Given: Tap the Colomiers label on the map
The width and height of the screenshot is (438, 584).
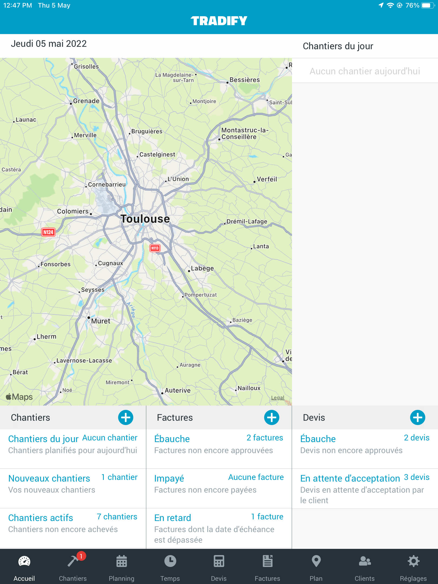Looking at the screenshot, I should tap(73, 211).
